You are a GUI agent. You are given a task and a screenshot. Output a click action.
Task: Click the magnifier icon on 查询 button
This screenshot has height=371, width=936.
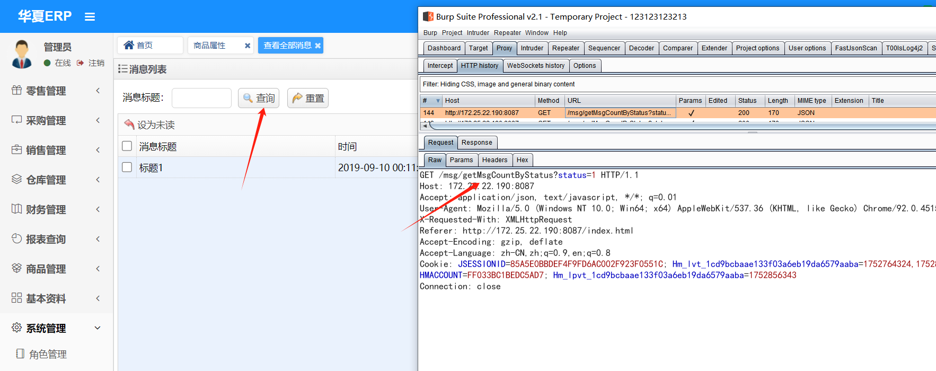click(x=248, y=98)
